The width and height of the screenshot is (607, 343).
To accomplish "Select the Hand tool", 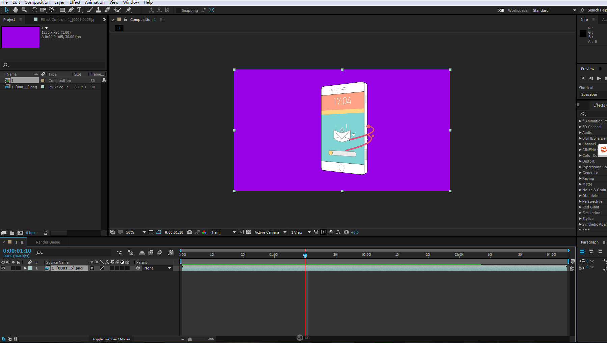I will (x=16, y=10).
